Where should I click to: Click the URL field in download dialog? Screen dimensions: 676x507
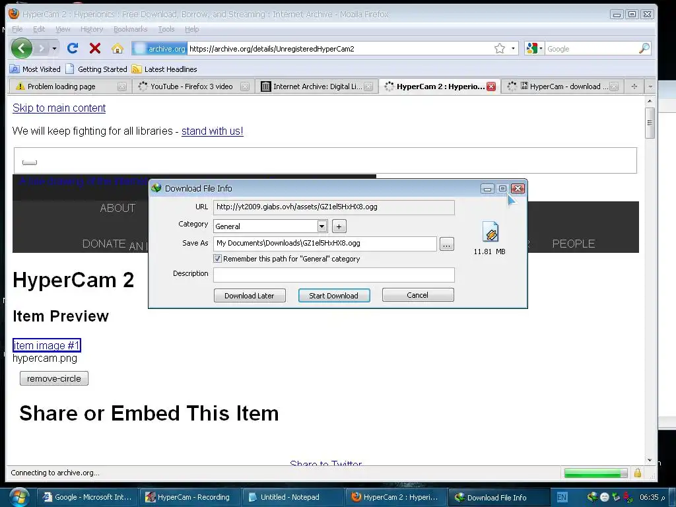333,207
